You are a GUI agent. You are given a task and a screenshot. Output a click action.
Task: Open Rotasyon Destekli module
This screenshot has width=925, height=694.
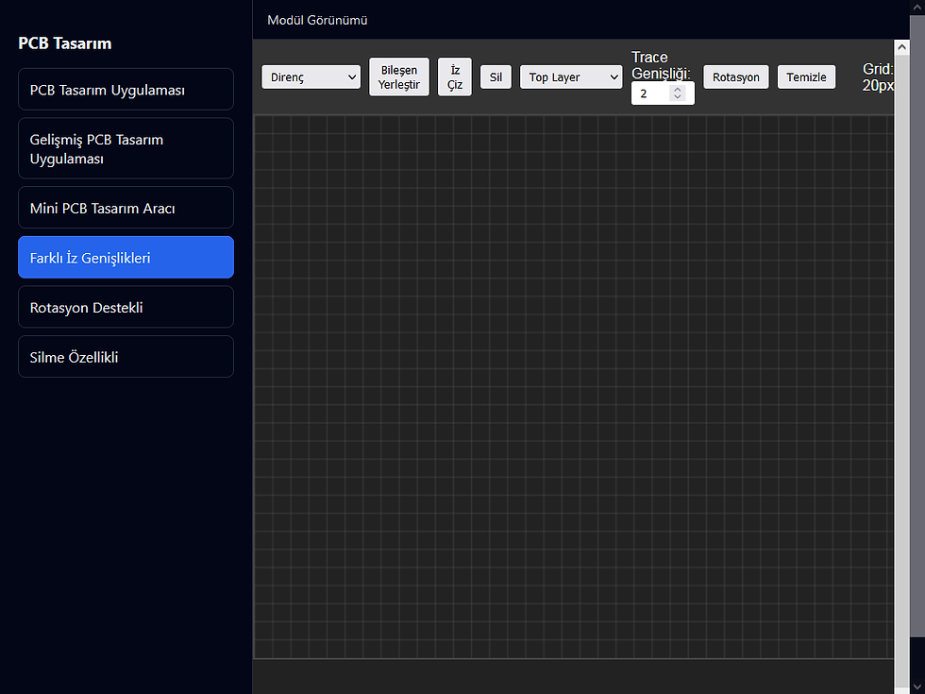click(126, 307)
